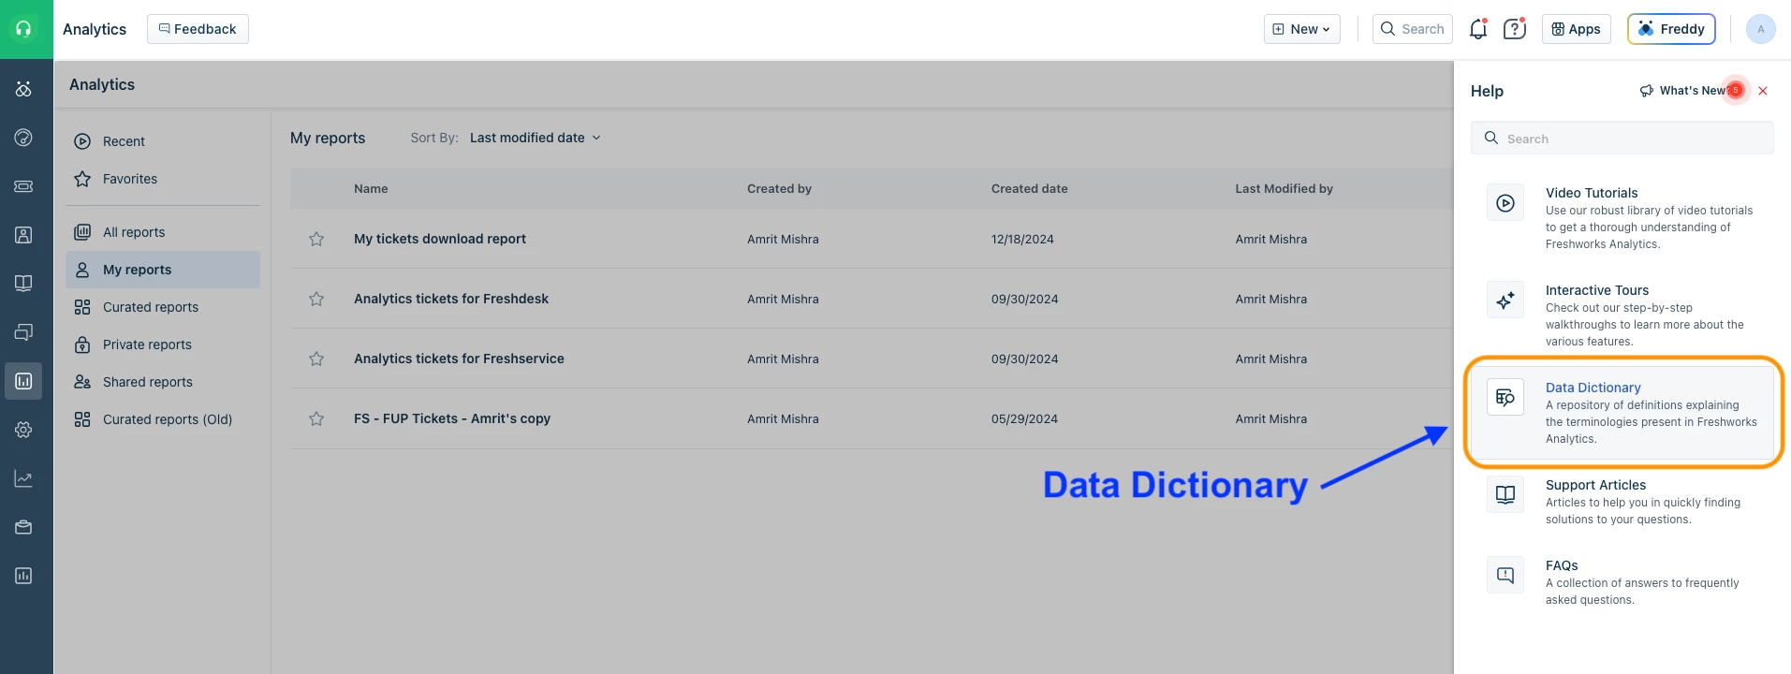Viewport: 1791px width, 674px height.
Task: Open Interactive Tours help link
Action: [x=1597, y=290]
